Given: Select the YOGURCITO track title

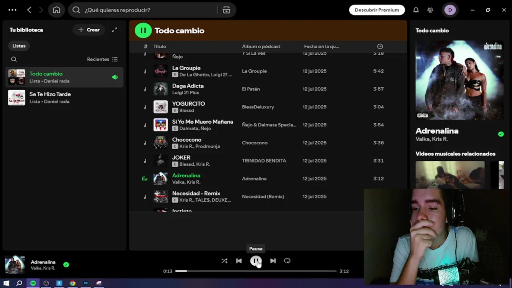Looking at the screenshot, I should 188,104.
